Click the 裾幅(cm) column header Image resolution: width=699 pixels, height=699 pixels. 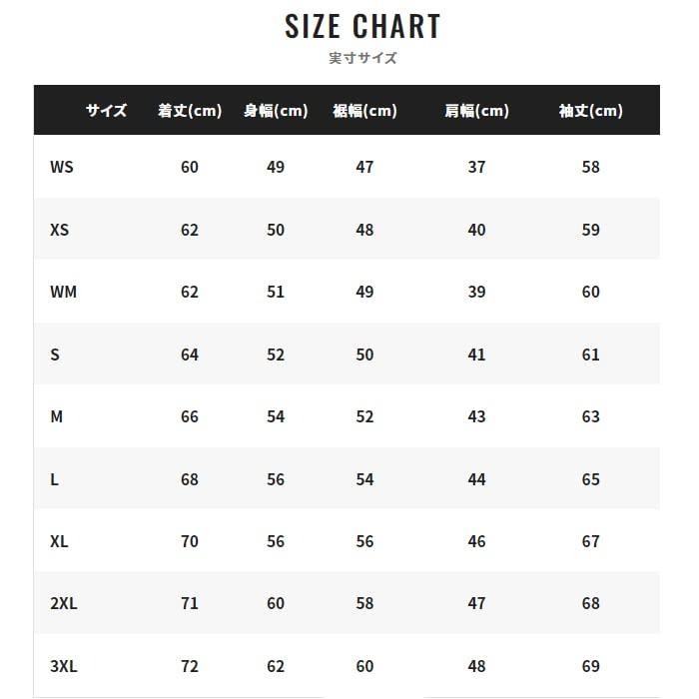(x=364, y=111)
